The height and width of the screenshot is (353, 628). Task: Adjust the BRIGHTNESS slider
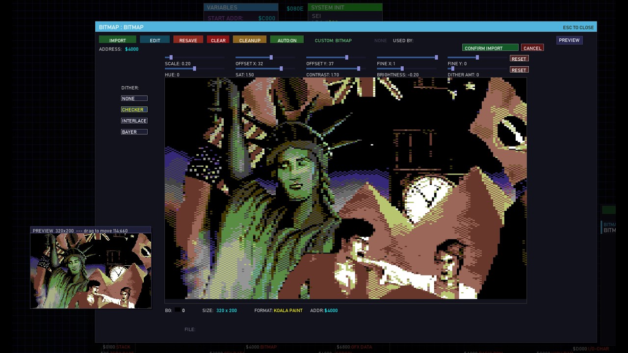coord(407,69)
